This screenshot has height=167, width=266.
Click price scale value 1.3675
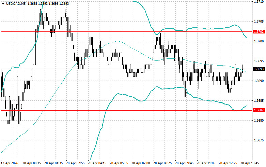[259, 140]
